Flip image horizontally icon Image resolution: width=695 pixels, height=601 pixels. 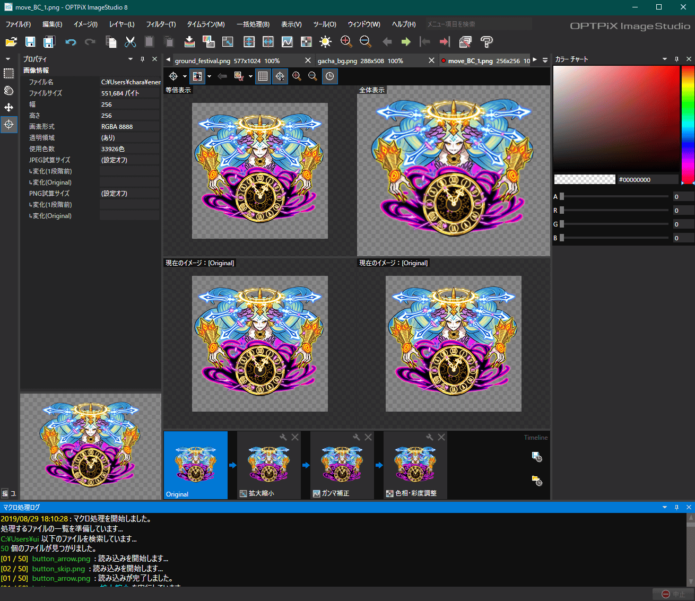click(268, 42)
